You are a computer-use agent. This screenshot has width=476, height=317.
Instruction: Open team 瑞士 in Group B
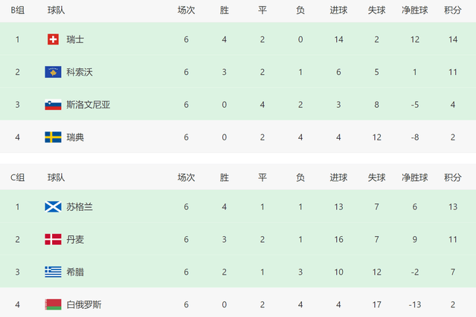coord(75,39)
